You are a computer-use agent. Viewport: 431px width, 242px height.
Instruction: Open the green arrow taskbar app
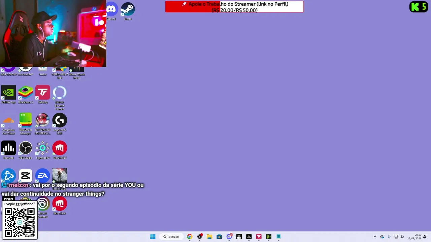(269, 237)
